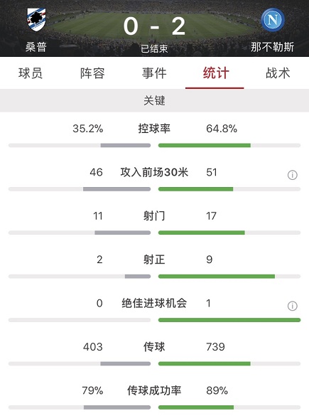Tap the grey 射门 bar for Sampdoria

pyautogui.click(x=123, y=233)
